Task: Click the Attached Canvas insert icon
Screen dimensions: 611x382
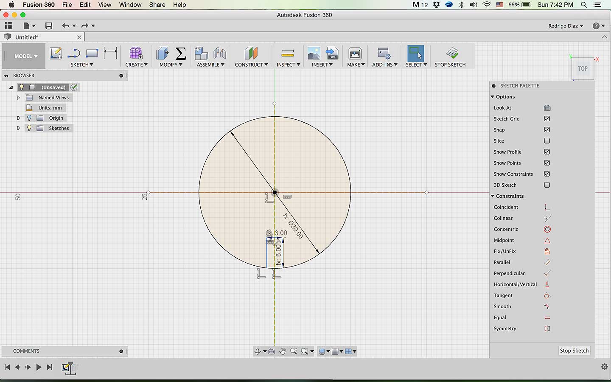Action: 314,53
